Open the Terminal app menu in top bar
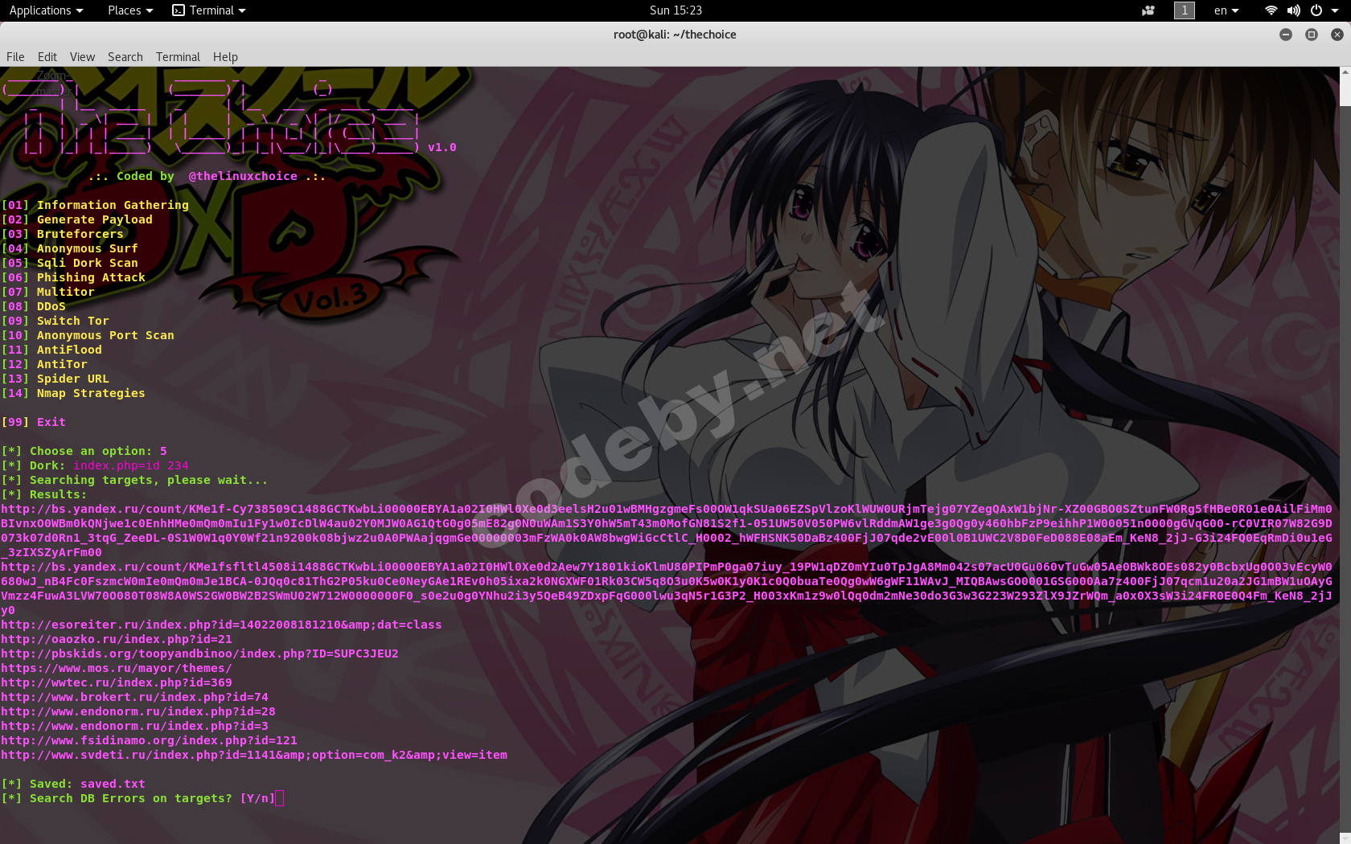Viewport: 1351px width, 844px height. (209, 10)
